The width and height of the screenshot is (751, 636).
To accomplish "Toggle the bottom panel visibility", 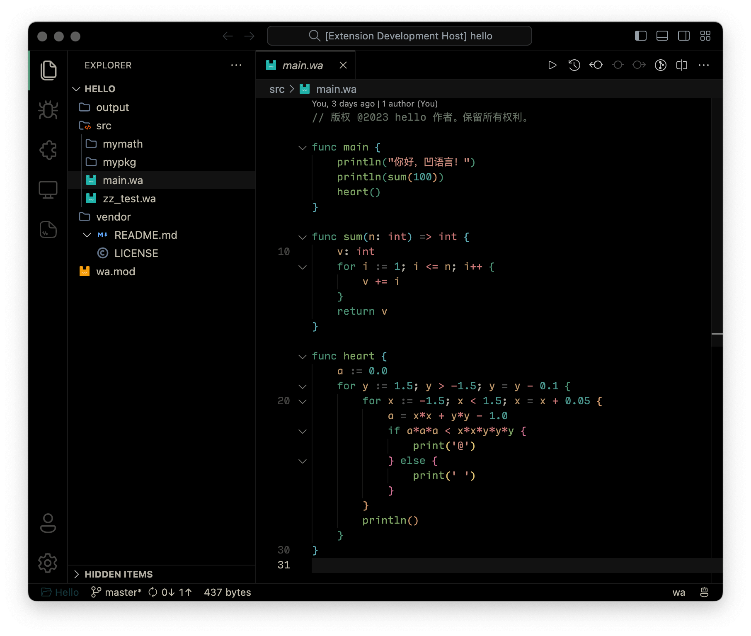I will click(x=662, y=36).
